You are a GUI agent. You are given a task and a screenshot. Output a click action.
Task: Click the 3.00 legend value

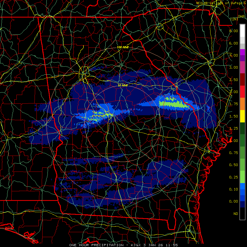(234, 68)
